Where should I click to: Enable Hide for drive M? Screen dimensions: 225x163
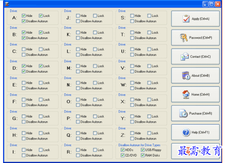click(x=78, y=66)
